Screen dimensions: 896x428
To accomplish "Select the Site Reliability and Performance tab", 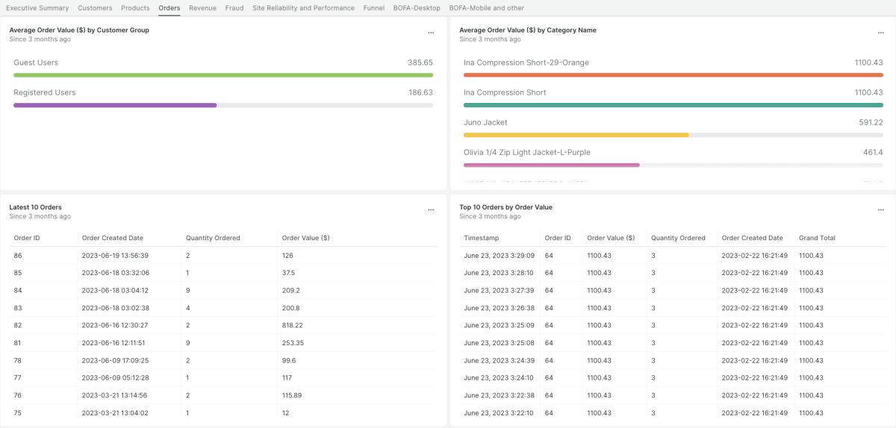I will pos(303,8).
